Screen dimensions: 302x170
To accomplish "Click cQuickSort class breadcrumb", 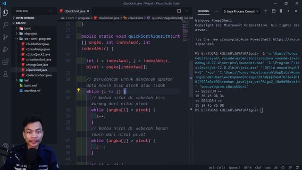I will pos(135,18).
